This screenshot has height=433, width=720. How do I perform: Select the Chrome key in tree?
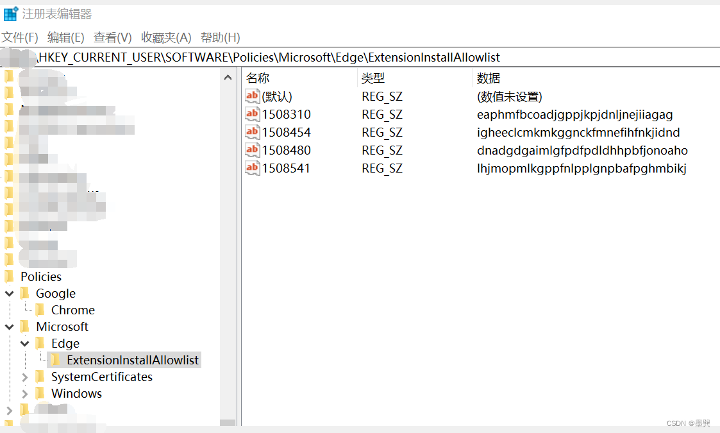click(73, 310)
